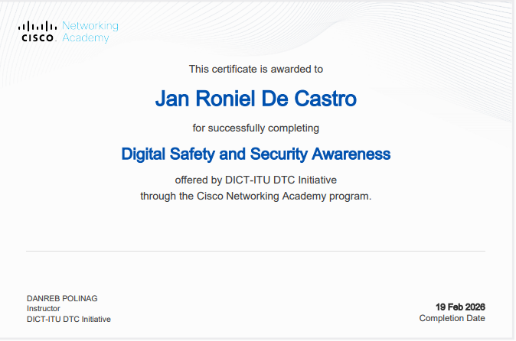The width and height of the screenshot is (516, 341).
Task: Click the word Castro in the recipient name
Action: coord(328,99)
